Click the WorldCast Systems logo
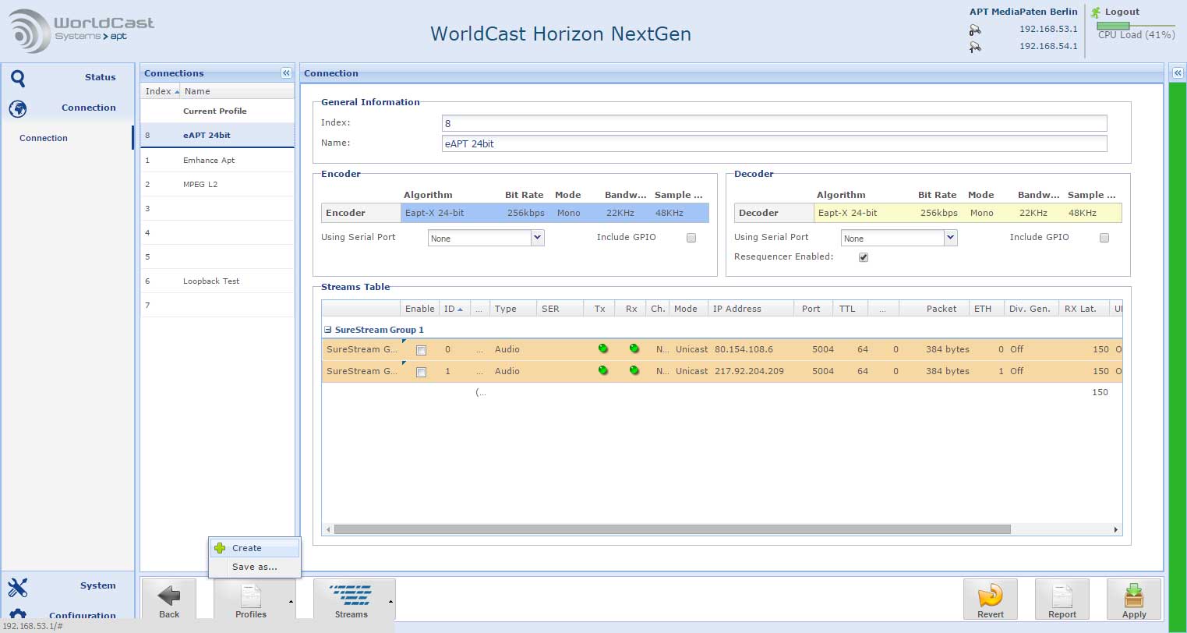1187x633 pixels. coord(82,31)
